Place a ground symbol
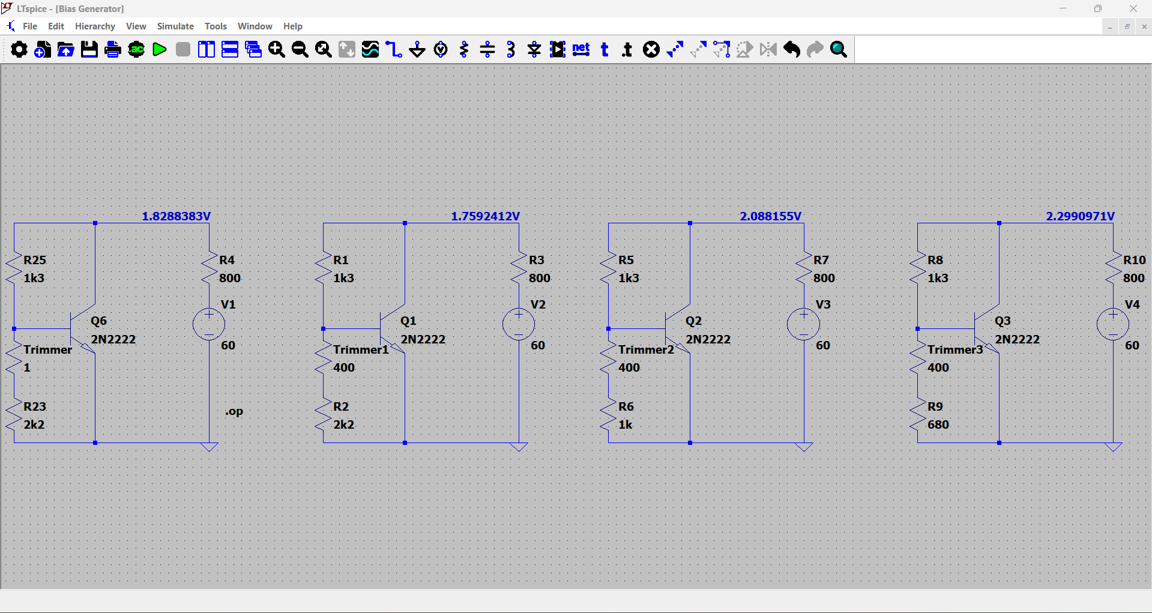 (x=417, y=49)
